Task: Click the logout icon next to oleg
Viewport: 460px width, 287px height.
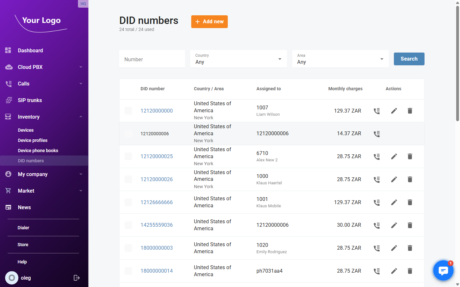Action: coord(77,278)
